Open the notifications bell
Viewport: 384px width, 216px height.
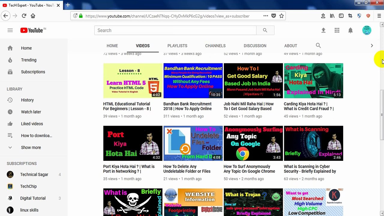point(350,30)
